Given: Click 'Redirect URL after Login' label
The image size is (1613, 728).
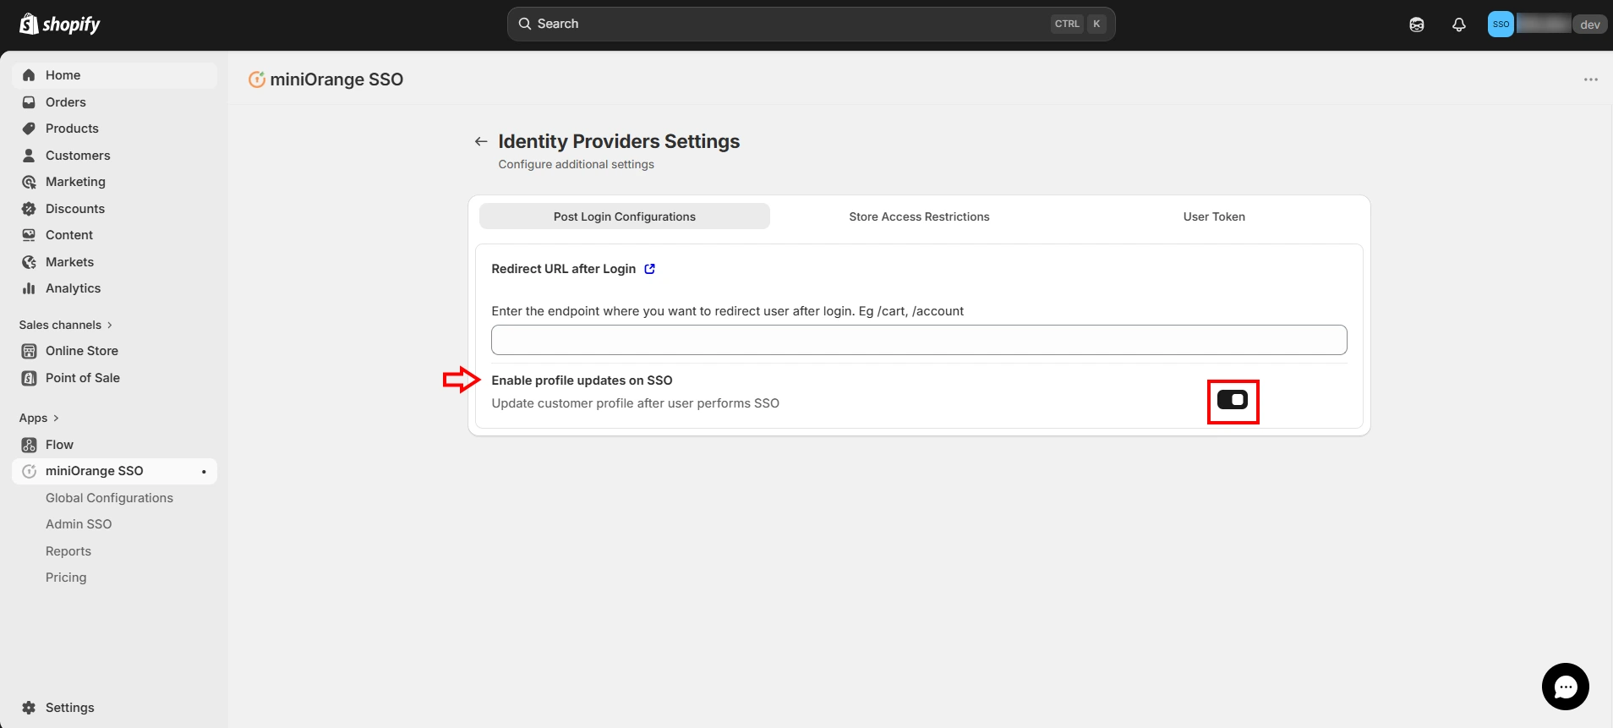Looking at the screenshot, I should (563, 269).
